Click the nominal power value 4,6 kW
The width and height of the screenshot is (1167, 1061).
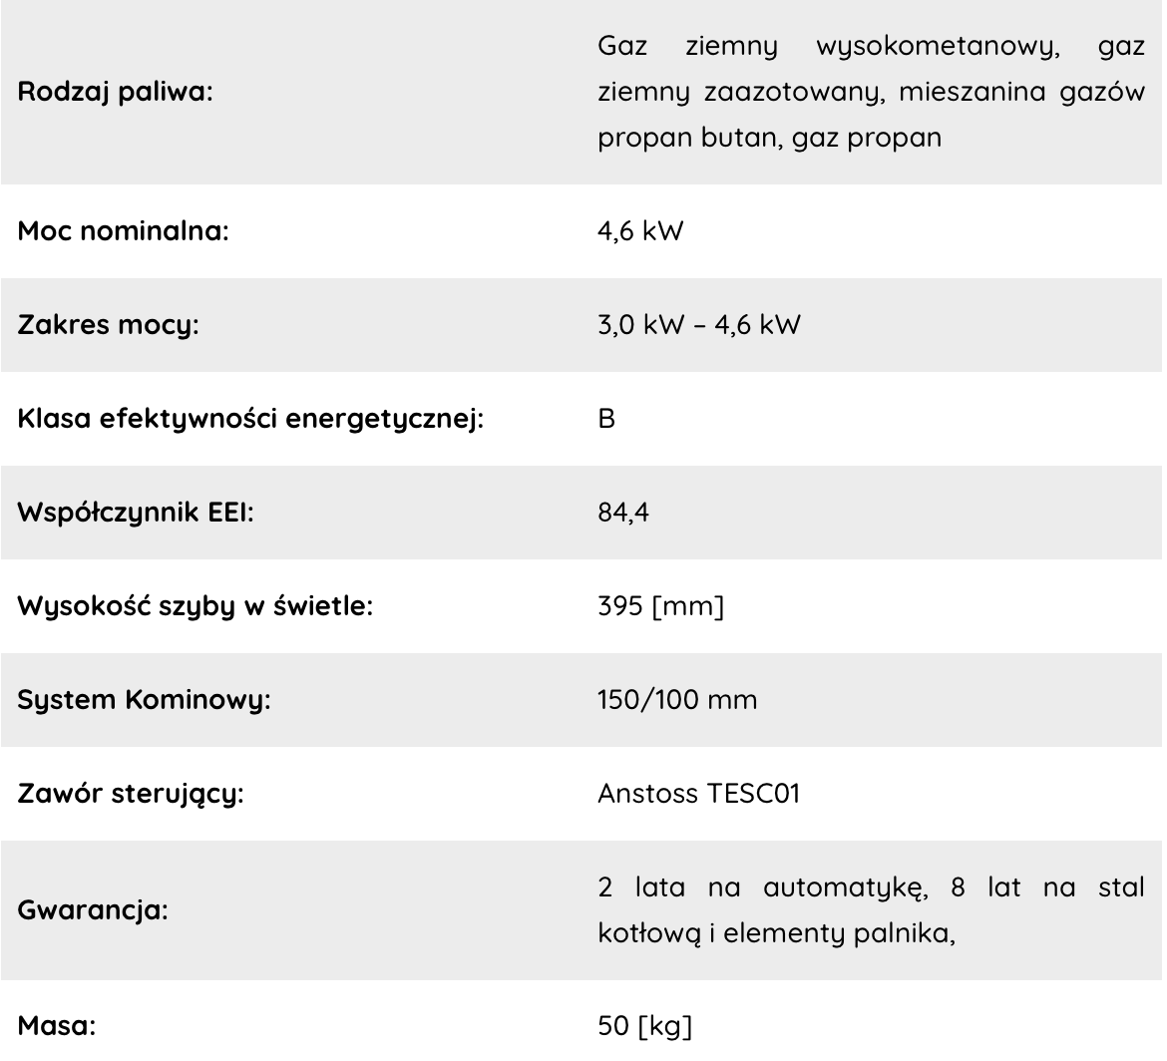(640, 232)
